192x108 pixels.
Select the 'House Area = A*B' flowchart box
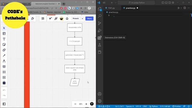[x=75, y=28]
